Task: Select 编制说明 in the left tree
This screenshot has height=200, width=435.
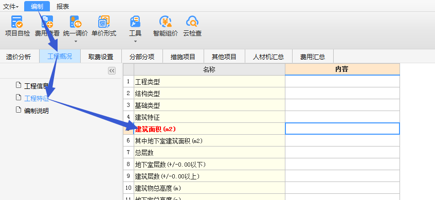Action: click(x=37, y=111)
